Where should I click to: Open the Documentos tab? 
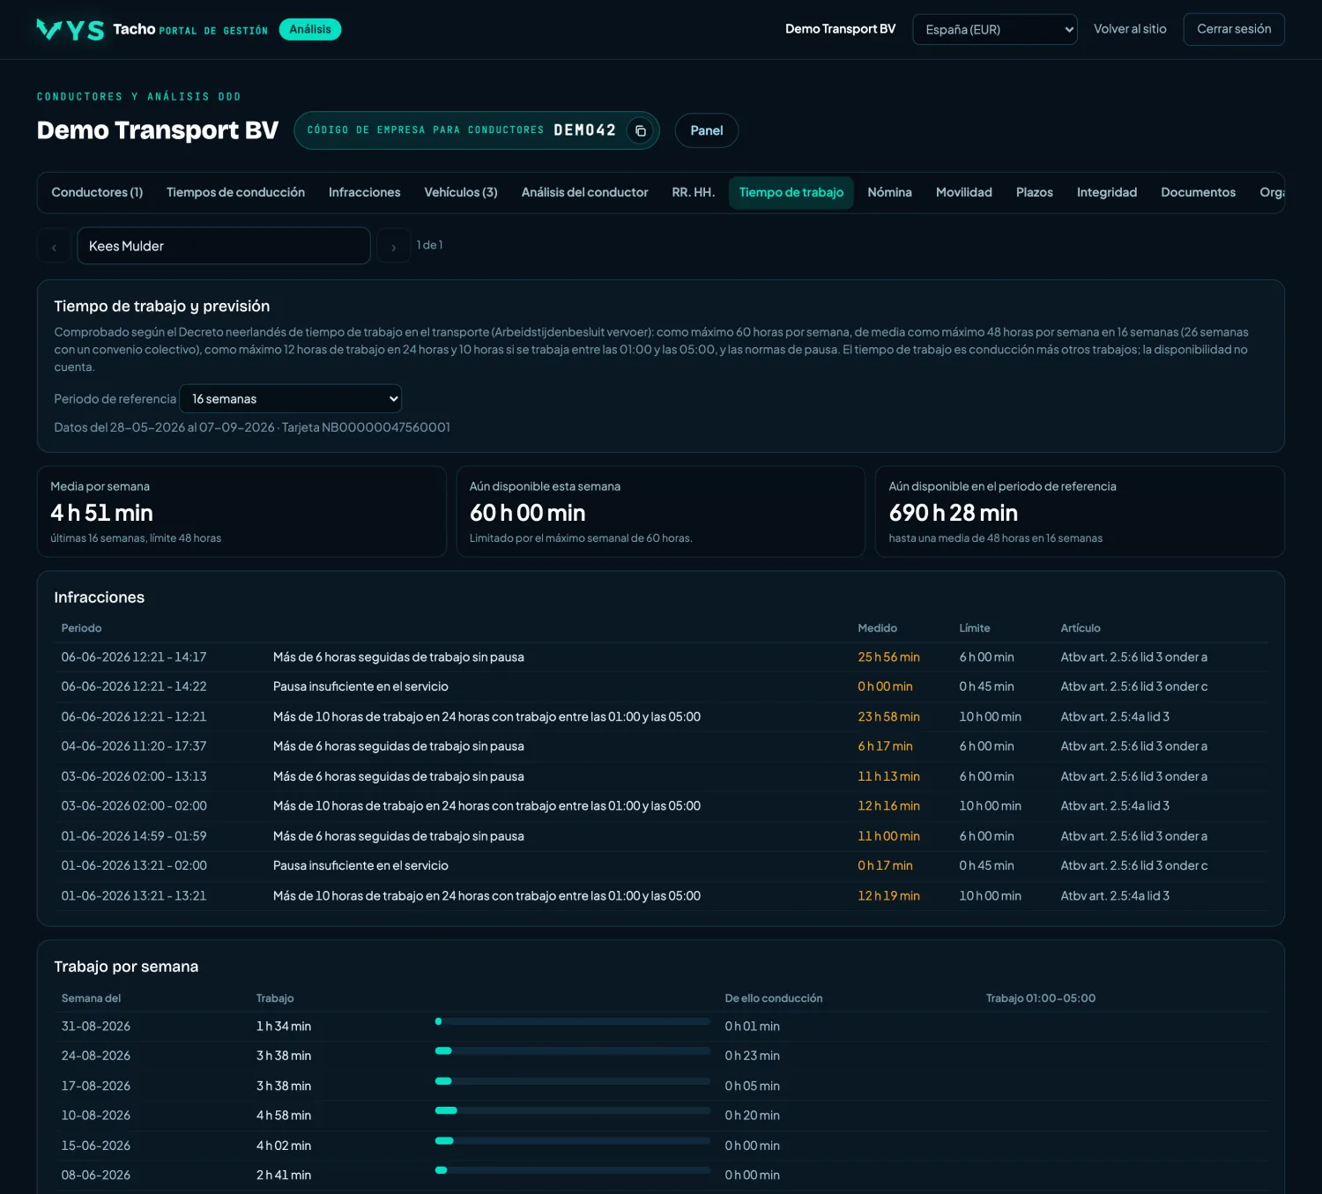(1198, 192)
